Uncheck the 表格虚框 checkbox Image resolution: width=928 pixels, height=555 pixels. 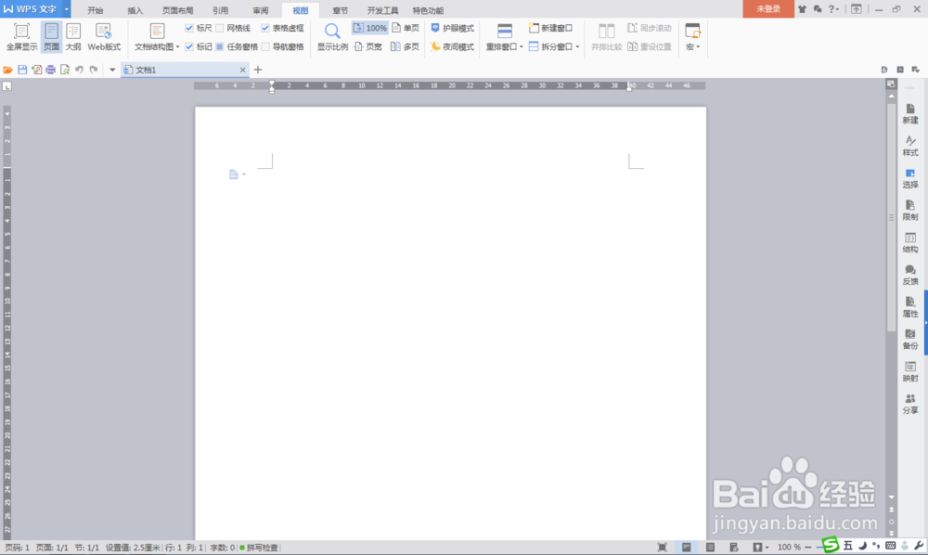pos(265,28)
